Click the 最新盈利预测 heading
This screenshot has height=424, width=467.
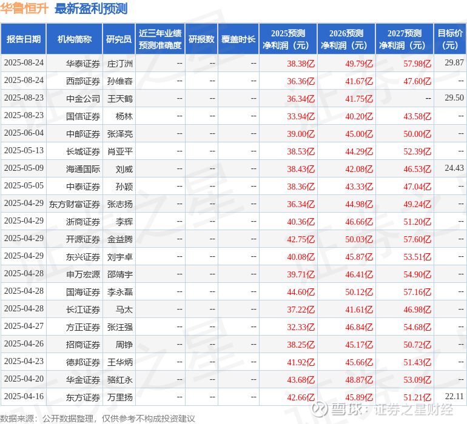tap(91, 8)
